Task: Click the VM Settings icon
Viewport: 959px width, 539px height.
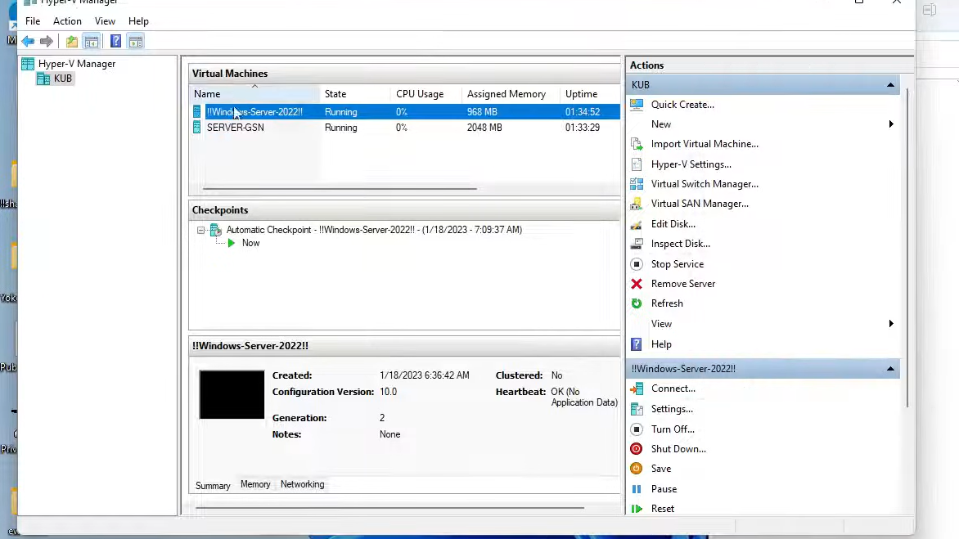Action: coord(637,409)
